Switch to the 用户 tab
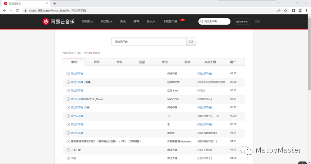The image size is (311, 164). click(x=233, y=62)
